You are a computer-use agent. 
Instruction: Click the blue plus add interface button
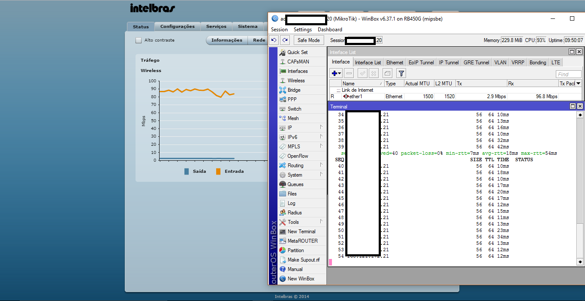[x=336, y=73]
